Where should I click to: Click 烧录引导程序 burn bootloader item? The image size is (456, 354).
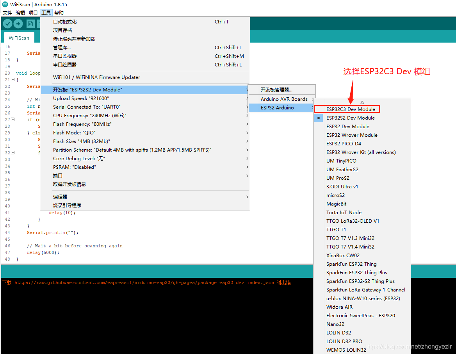(x=145, y=205)
